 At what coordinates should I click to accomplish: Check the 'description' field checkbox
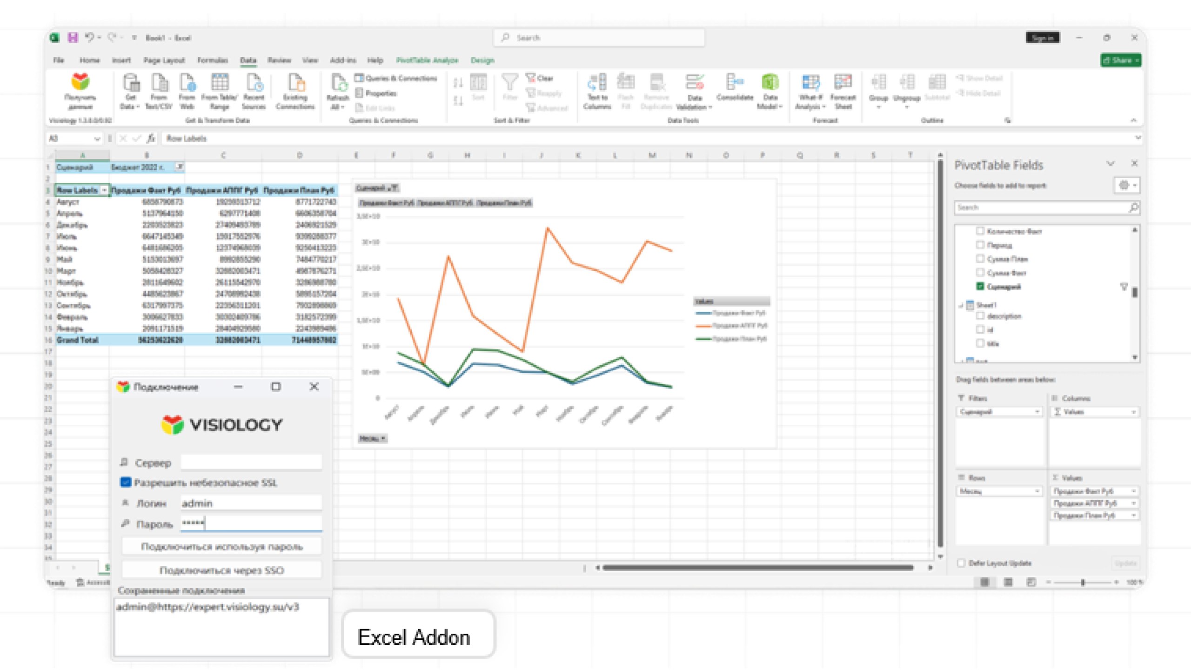tap(980, 316)
